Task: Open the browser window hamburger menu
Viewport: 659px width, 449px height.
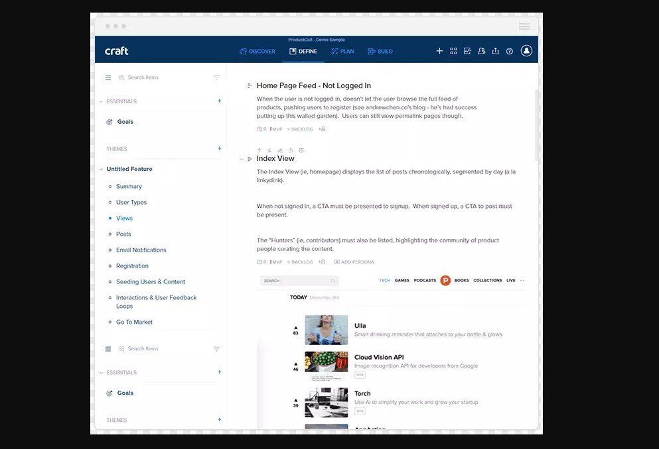Action: (x=524, y=26)
